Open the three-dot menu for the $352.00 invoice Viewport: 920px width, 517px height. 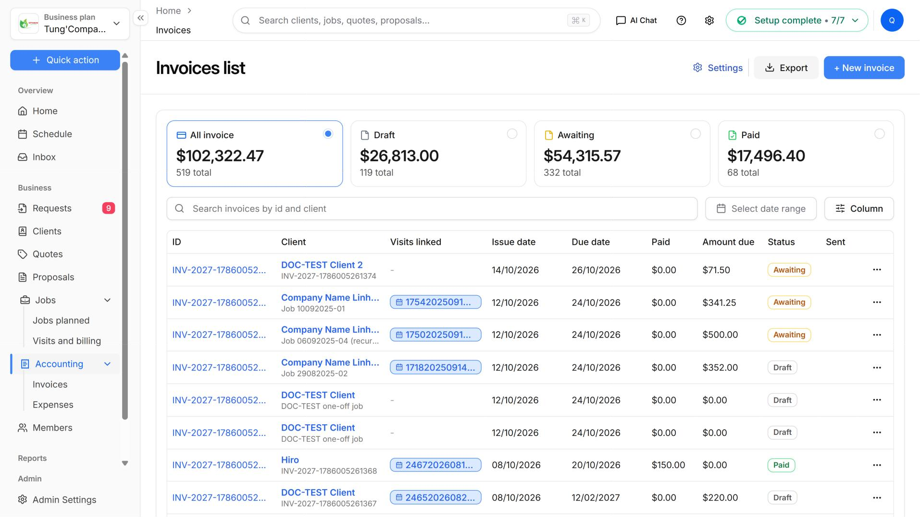click(877, 367)
